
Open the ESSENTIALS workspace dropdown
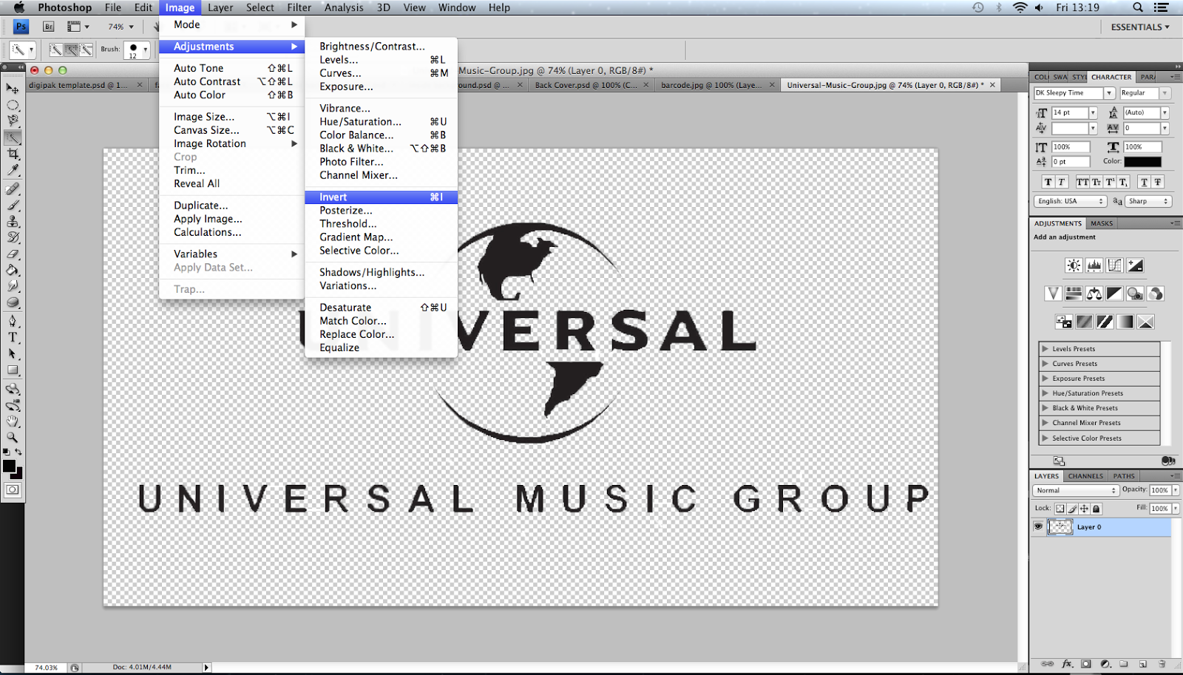[1140, 27]
